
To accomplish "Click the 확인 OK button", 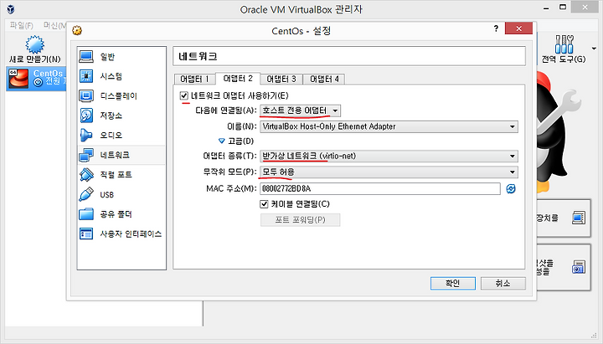I will point(453,283).
